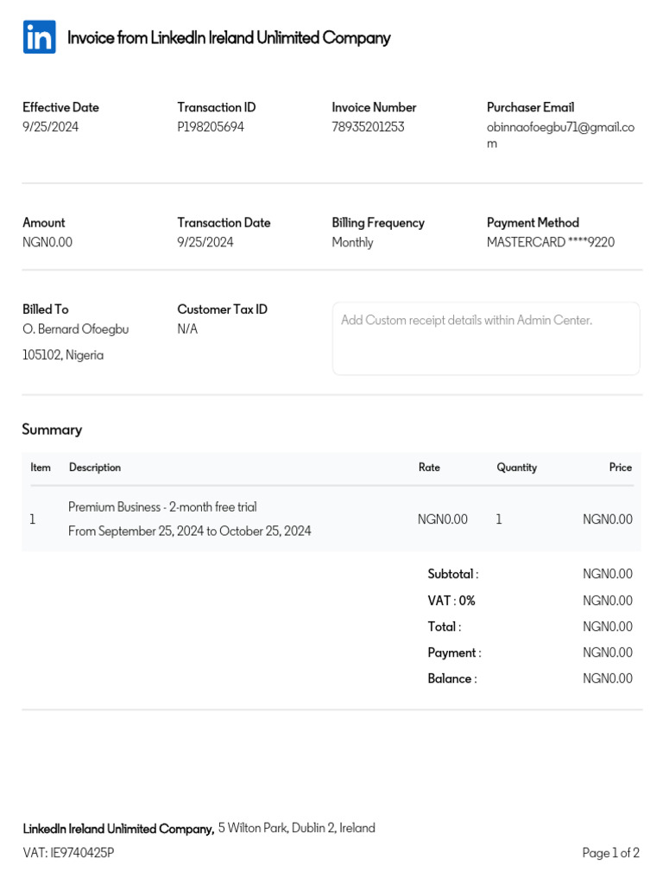Click the purchaser email address

tap(560, 135)
